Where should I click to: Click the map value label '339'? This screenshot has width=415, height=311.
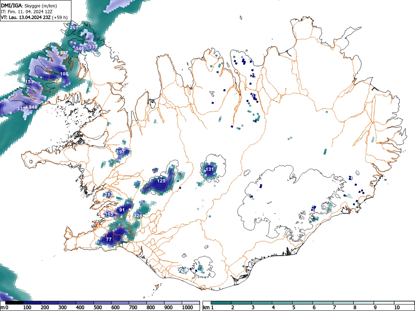pyautogui.click(x=93, y=47)
